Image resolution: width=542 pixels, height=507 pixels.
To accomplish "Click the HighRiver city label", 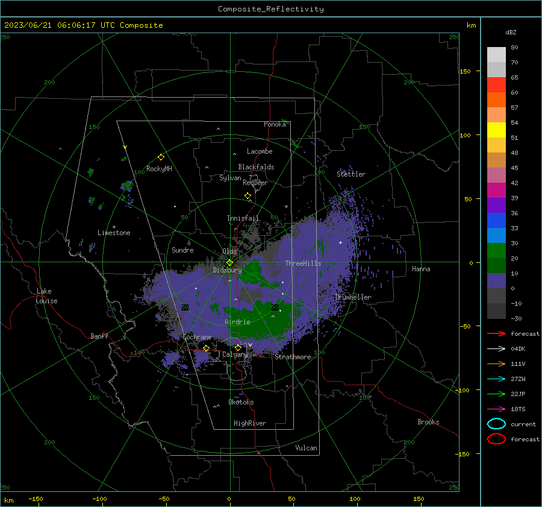I will point(250,423).
